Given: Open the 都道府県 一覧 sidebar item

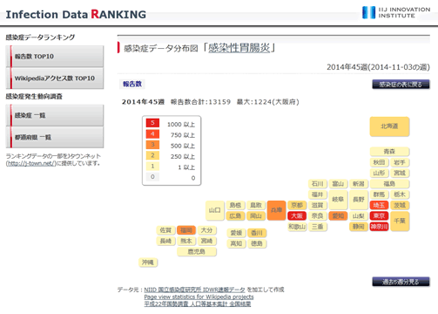Looking at the screenshot, I should point(55,137).
